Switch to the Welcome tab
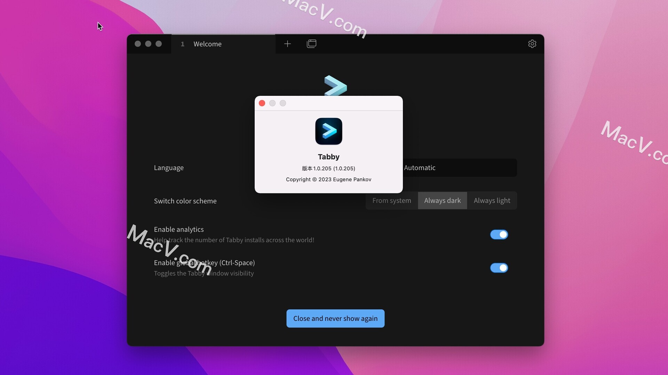Viewport: 668px width, 375px height. [223, 44]
